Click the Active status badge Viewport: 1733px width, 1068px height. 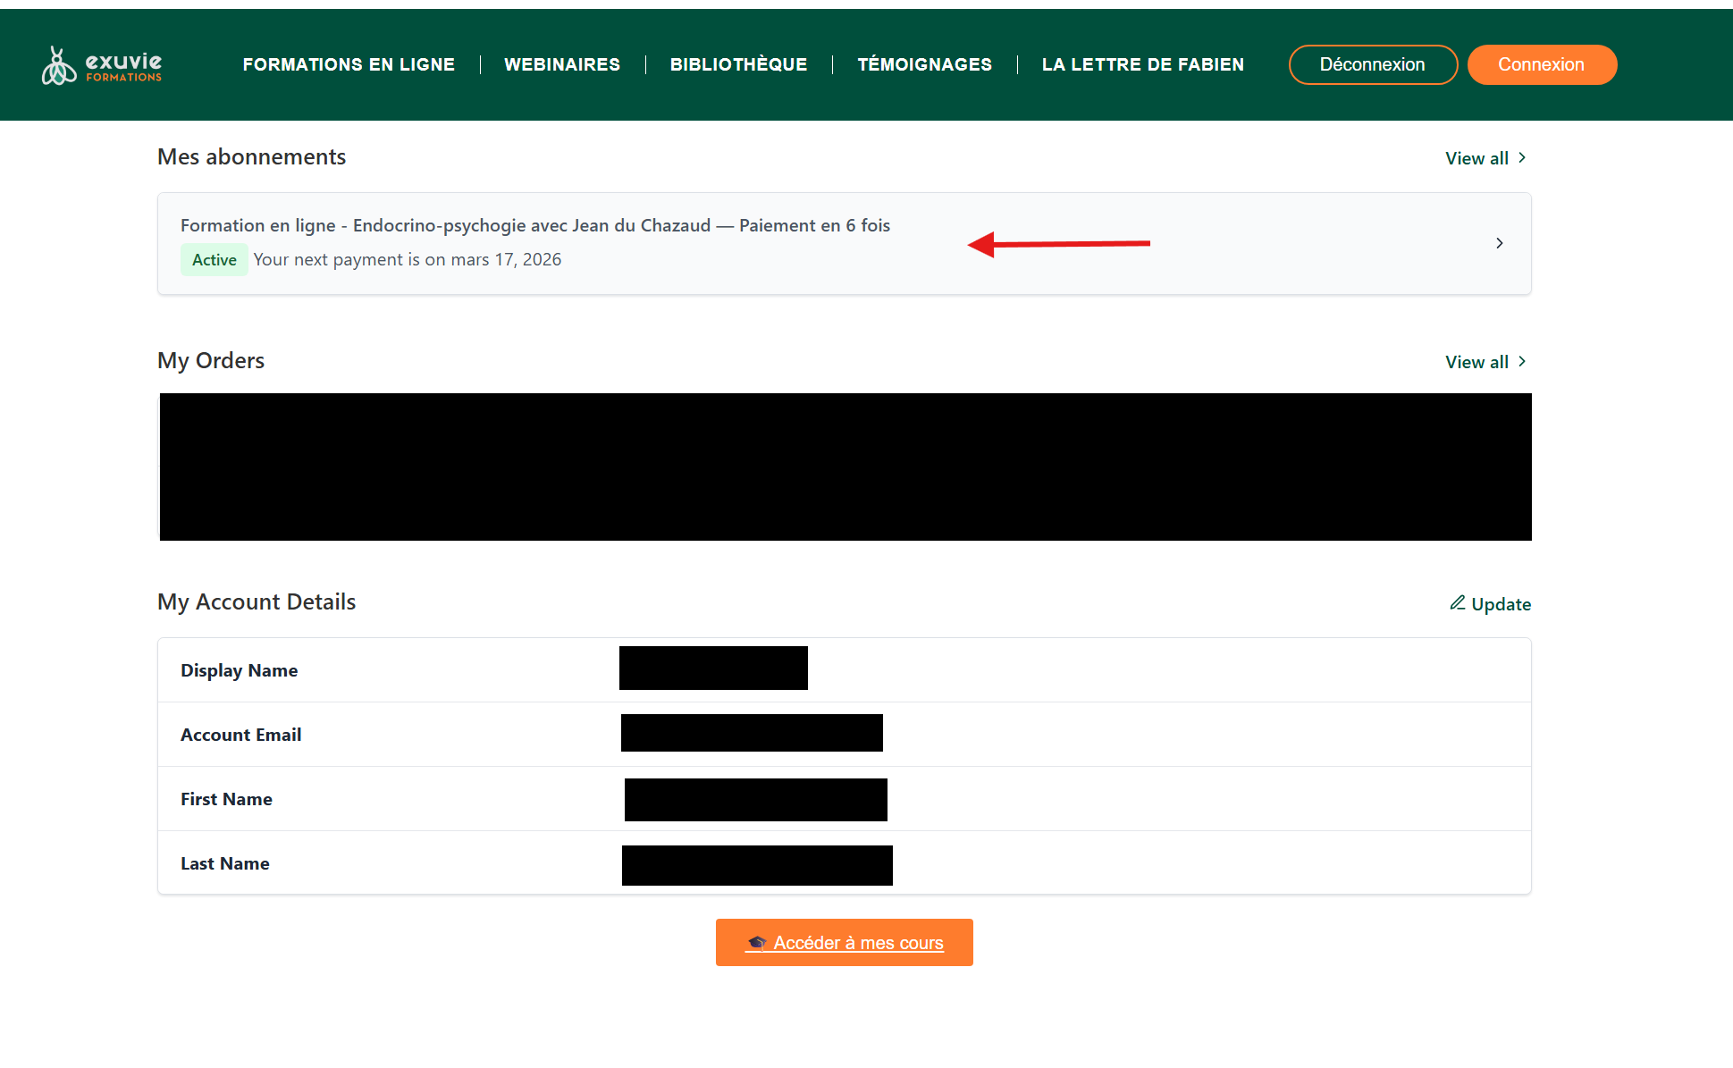[x=214, y=260]
